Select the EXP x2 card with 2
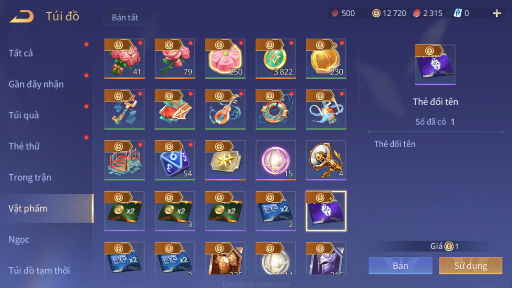512x288 pixels. pos(276,211)
